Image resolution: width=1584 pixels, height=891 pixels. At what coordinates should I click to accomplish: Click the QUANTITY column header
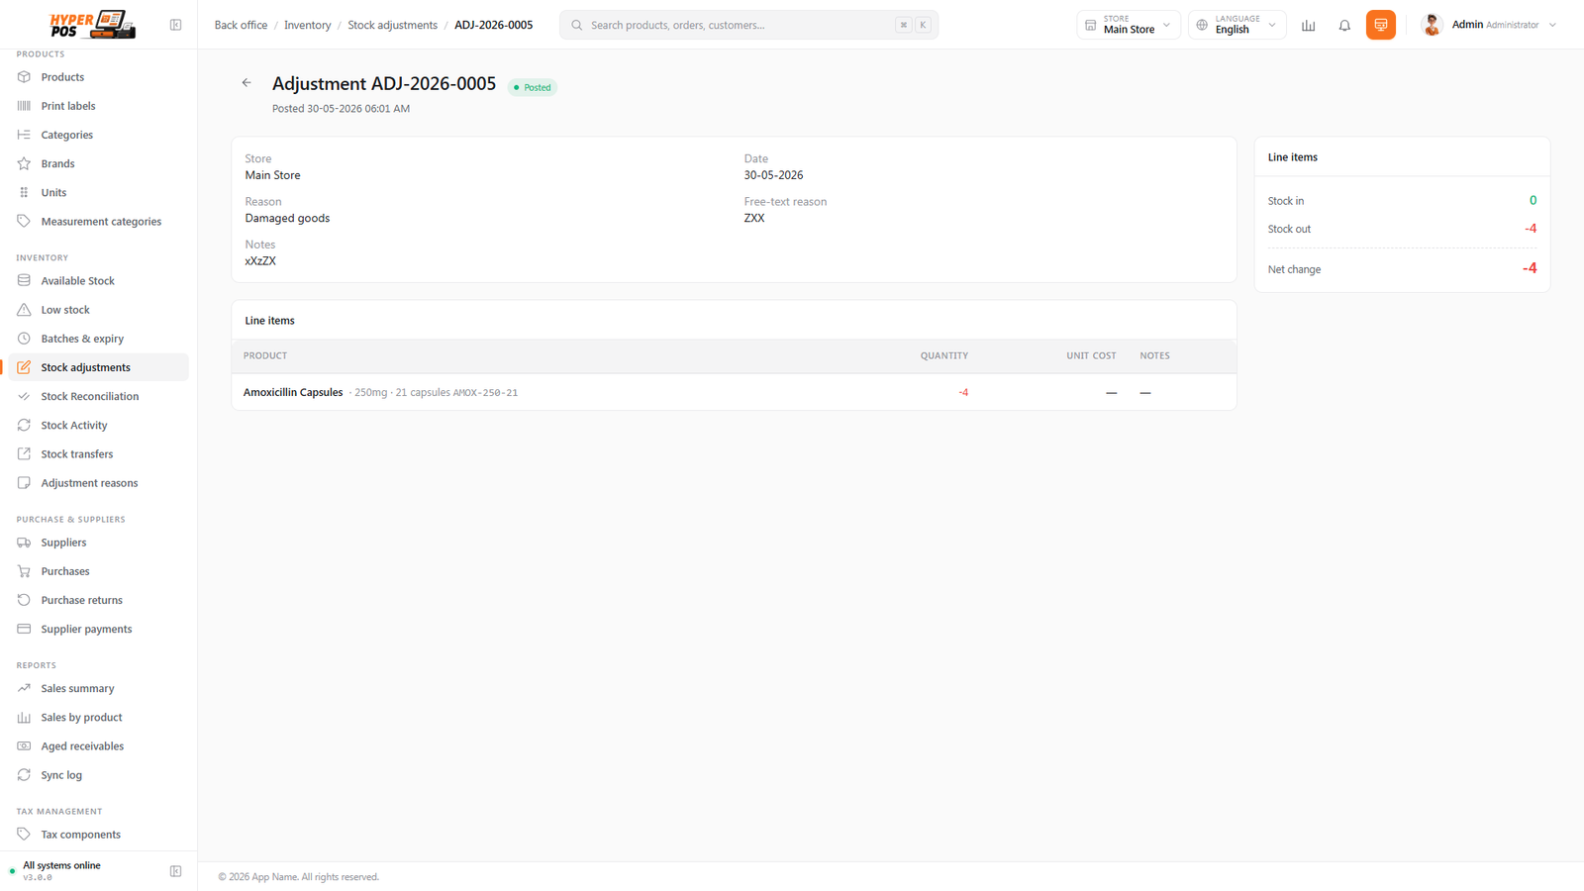click(x=943, y=355)
